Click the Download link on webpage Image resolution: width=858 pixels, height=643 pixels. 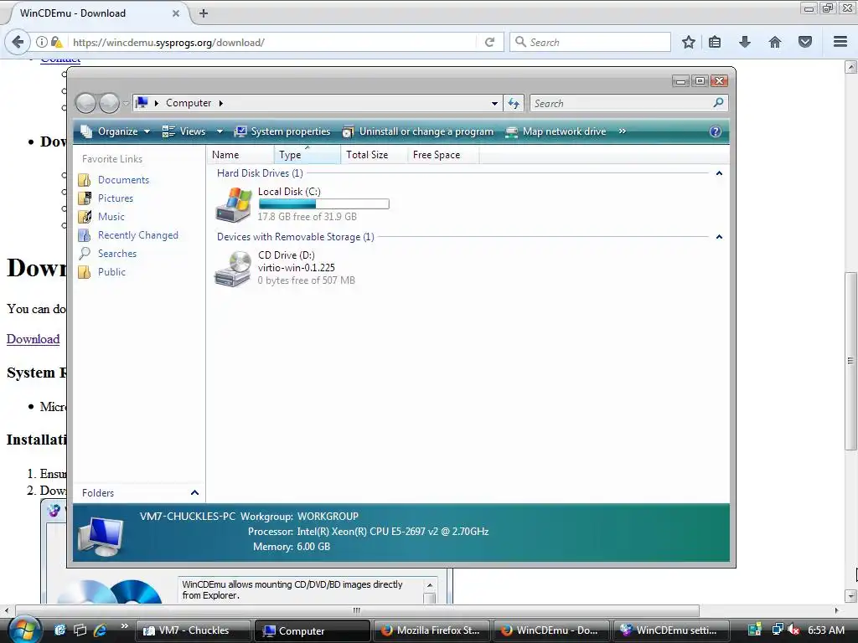pos(33,339)
